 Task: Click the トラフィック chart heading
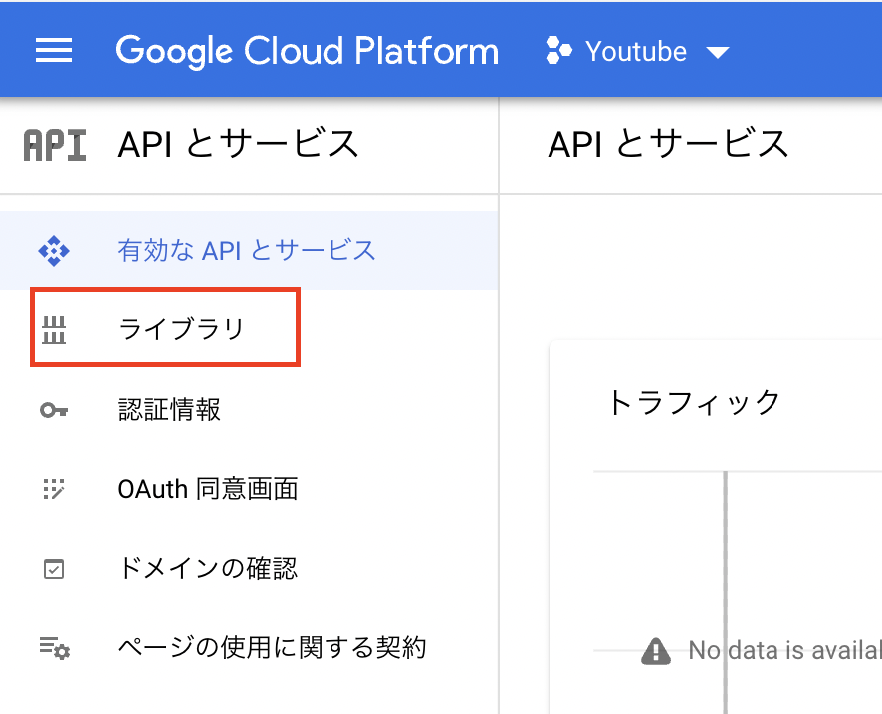(x=694, y=402)
